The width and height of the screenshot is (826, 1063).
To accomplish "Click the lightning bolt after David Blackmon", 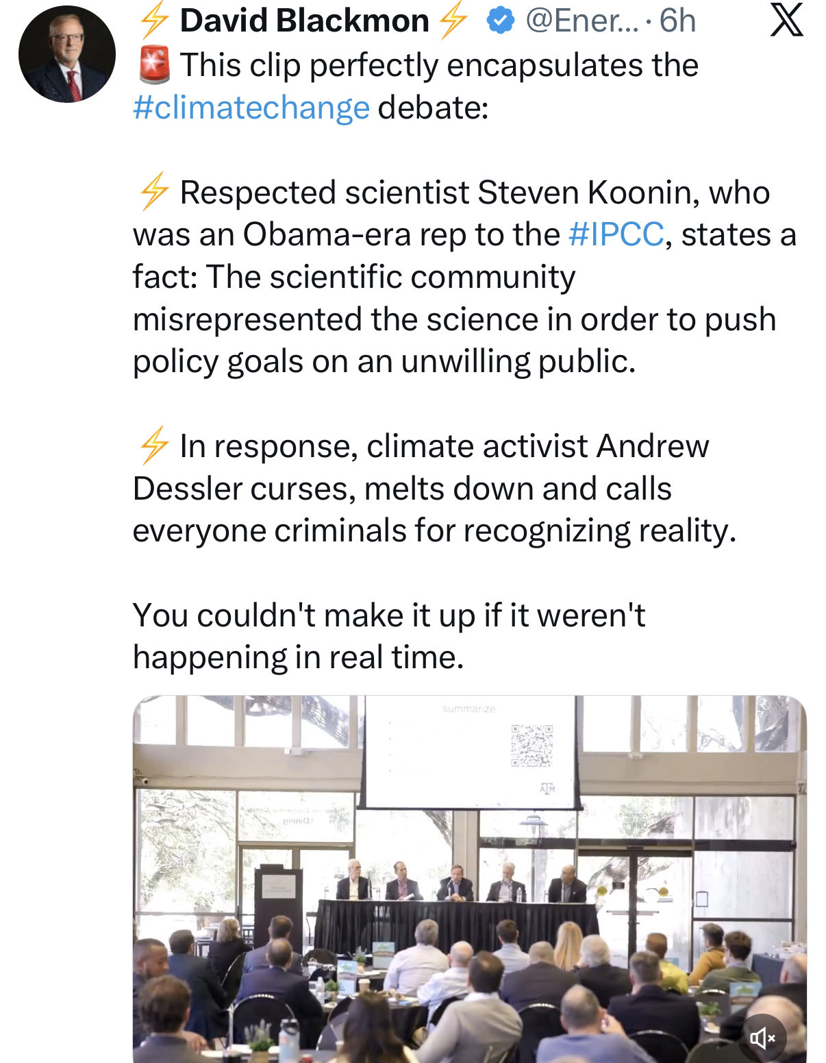I will [453, 21].
